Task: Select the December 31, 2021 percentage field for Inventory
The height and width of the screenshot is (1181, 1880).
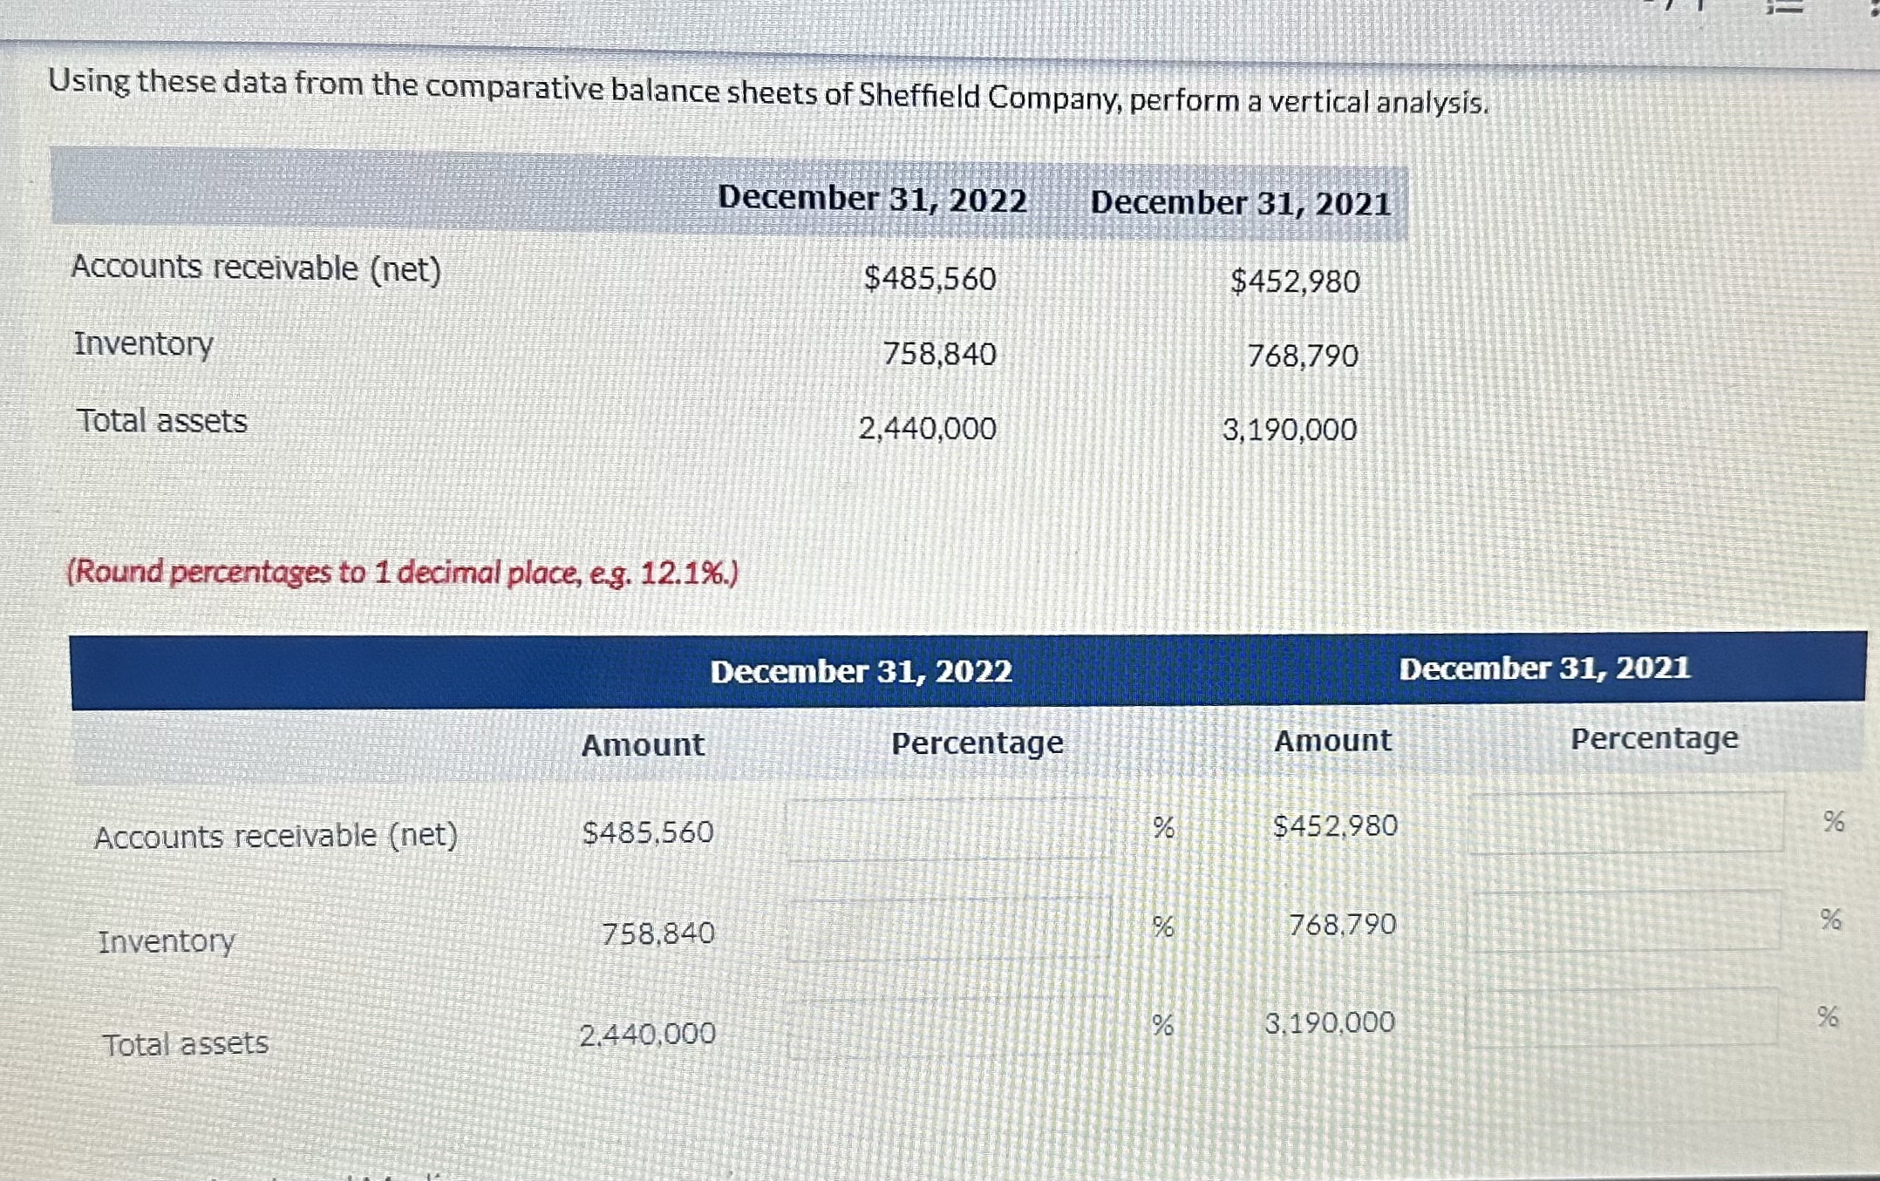Action: click(x=1626, y=920)
